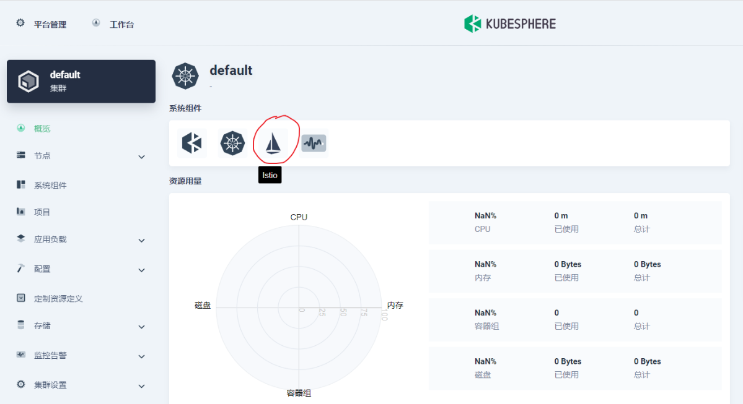Viewport: 743px width, 404px height.
Task: Click the 工作台 dashboard icon
Action: coord(96,24)
